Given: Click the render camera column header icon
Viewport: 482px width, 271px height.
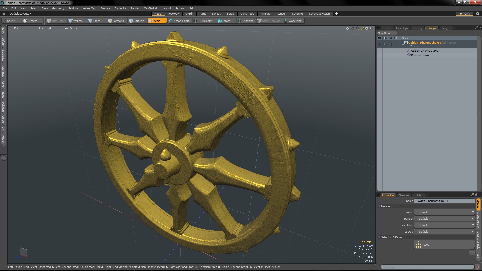Looking at the screenshot, I should pyautogui.click(x=385, y=38).
